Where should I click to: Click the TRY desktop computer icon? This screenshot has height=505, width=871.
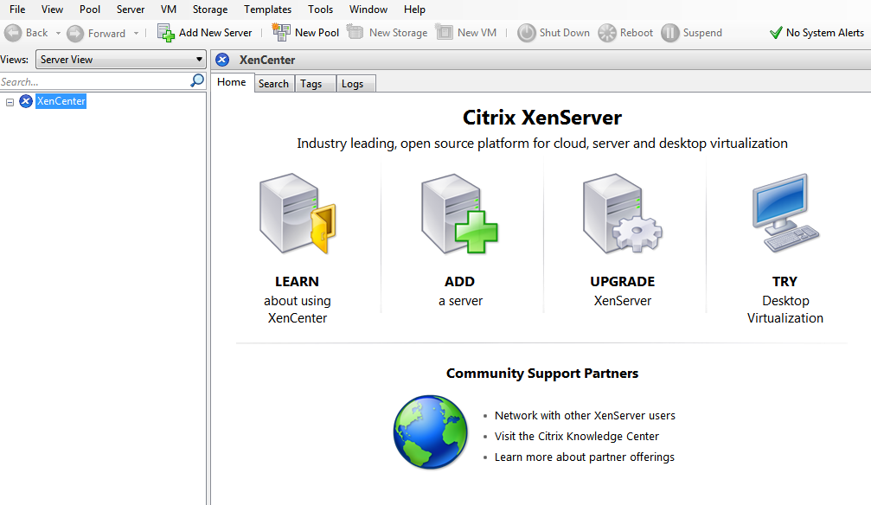click(x=785, y=214)
